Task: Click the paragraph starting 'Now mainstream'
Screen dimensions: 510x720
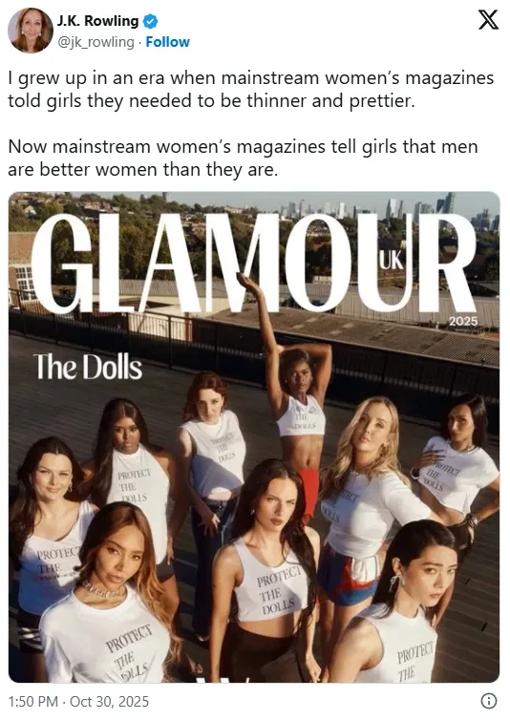Action: [x=243, y=158]
